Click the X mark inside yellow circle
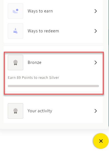 tap(101, 141)
